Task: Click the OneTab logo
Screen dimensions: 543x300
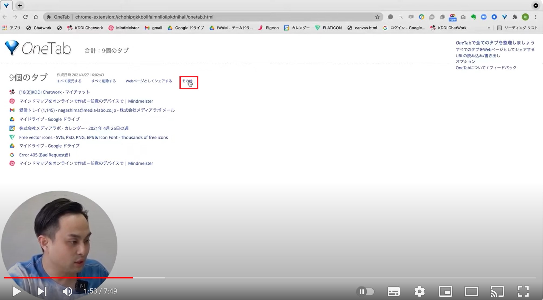Action: [38, 48]
